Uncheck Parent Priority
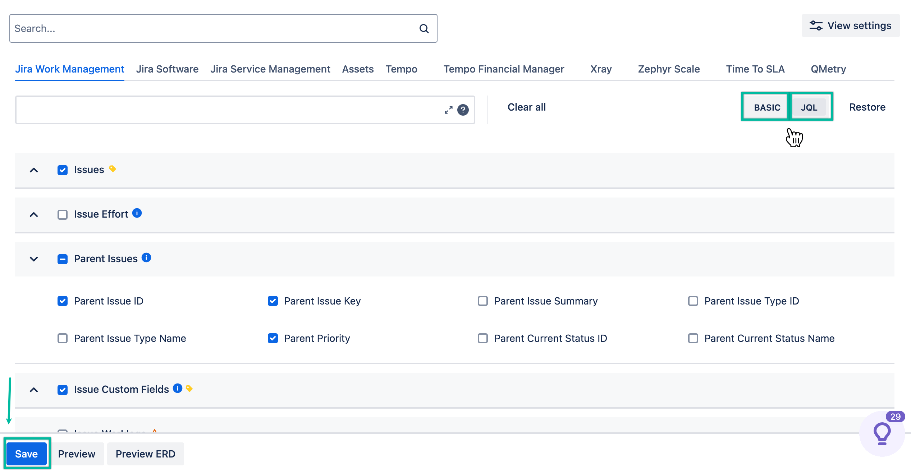 coord(273,338)
